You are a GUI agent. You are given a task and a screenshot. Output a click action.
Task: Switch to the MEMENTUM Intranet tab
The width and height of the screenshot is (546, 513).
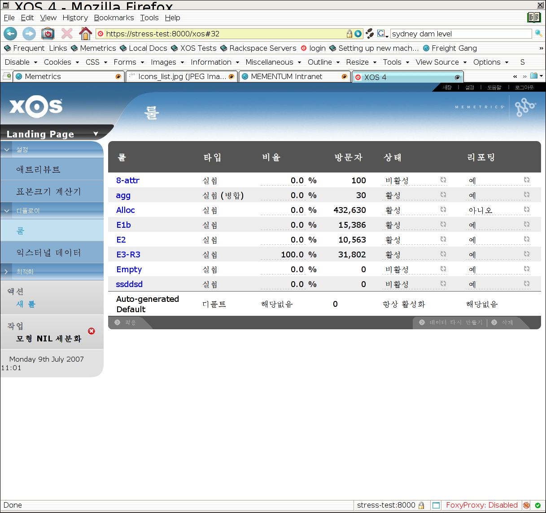[x=286, y=76]
